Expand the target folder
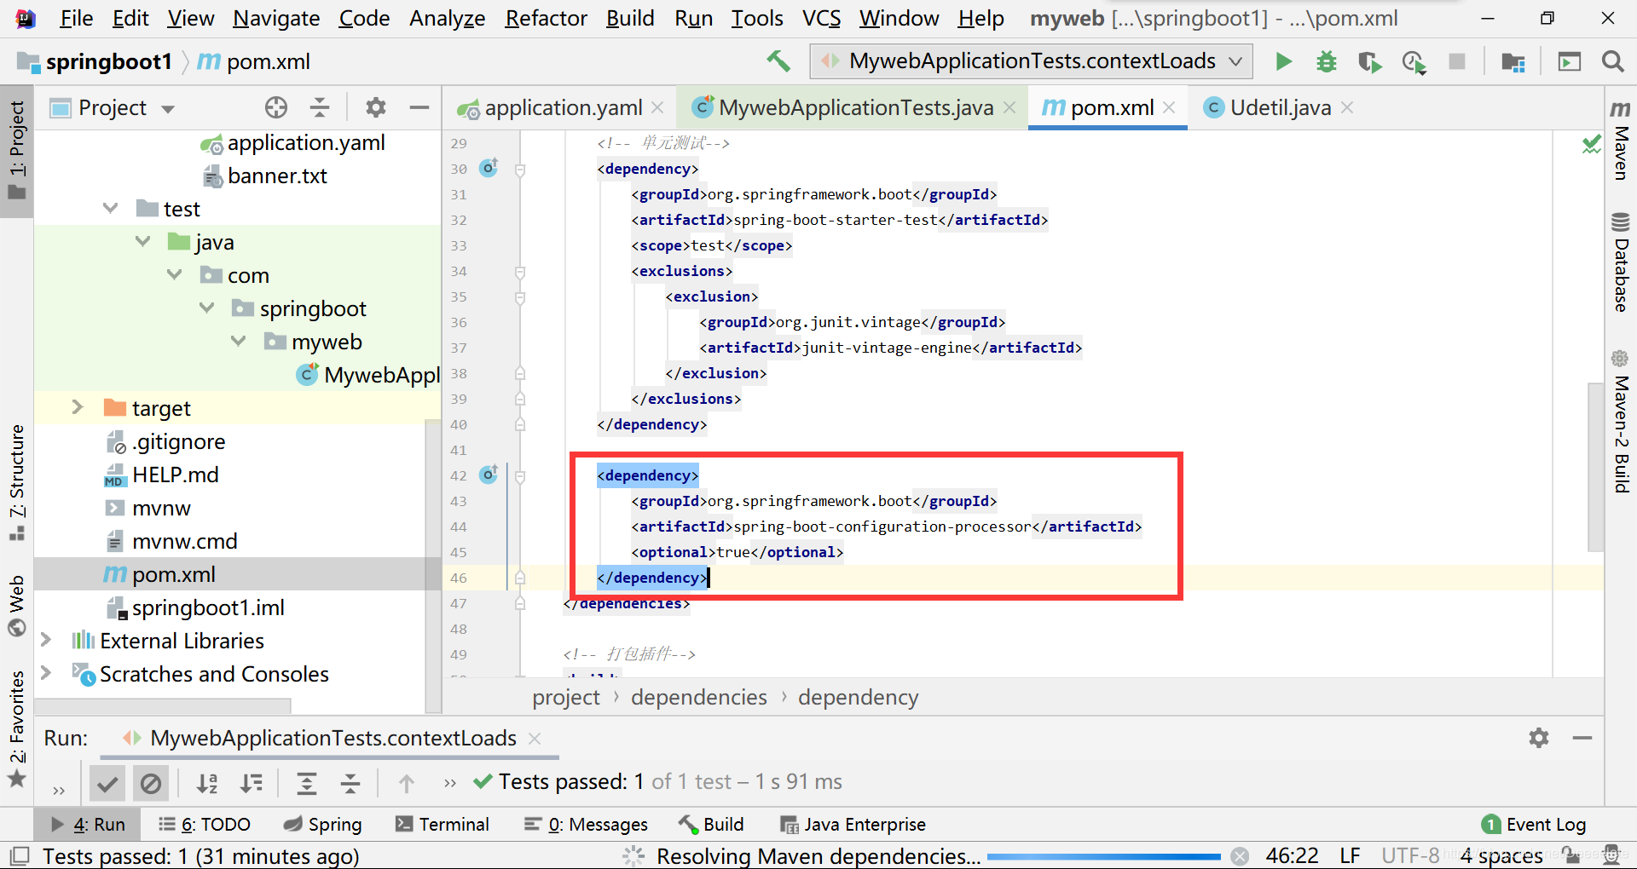1637x869 pixels. click(78, 408)
